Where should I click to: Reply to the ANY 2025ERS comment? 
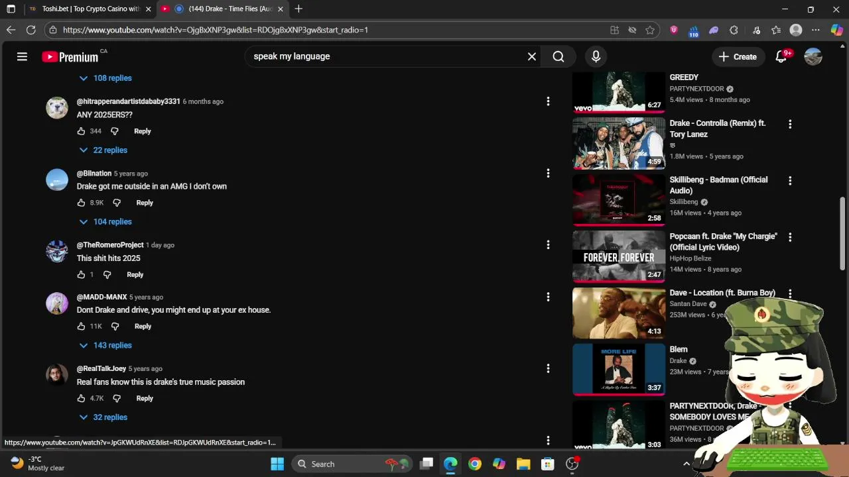click(143, 131)
